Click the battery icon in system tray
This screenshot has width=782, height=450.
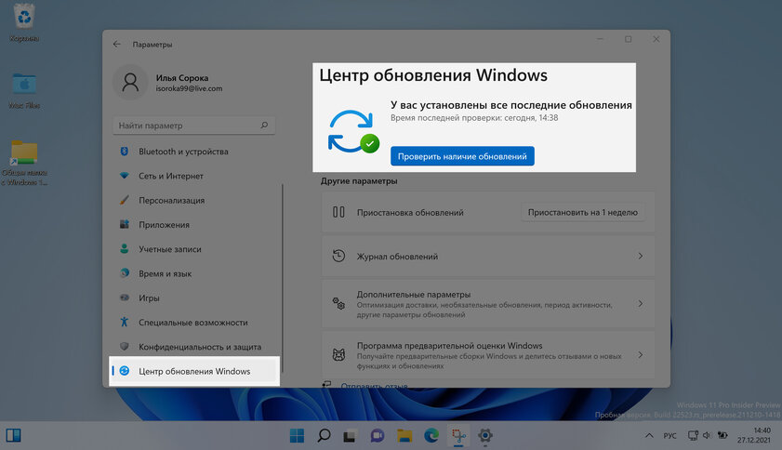[x=722, y=435]
